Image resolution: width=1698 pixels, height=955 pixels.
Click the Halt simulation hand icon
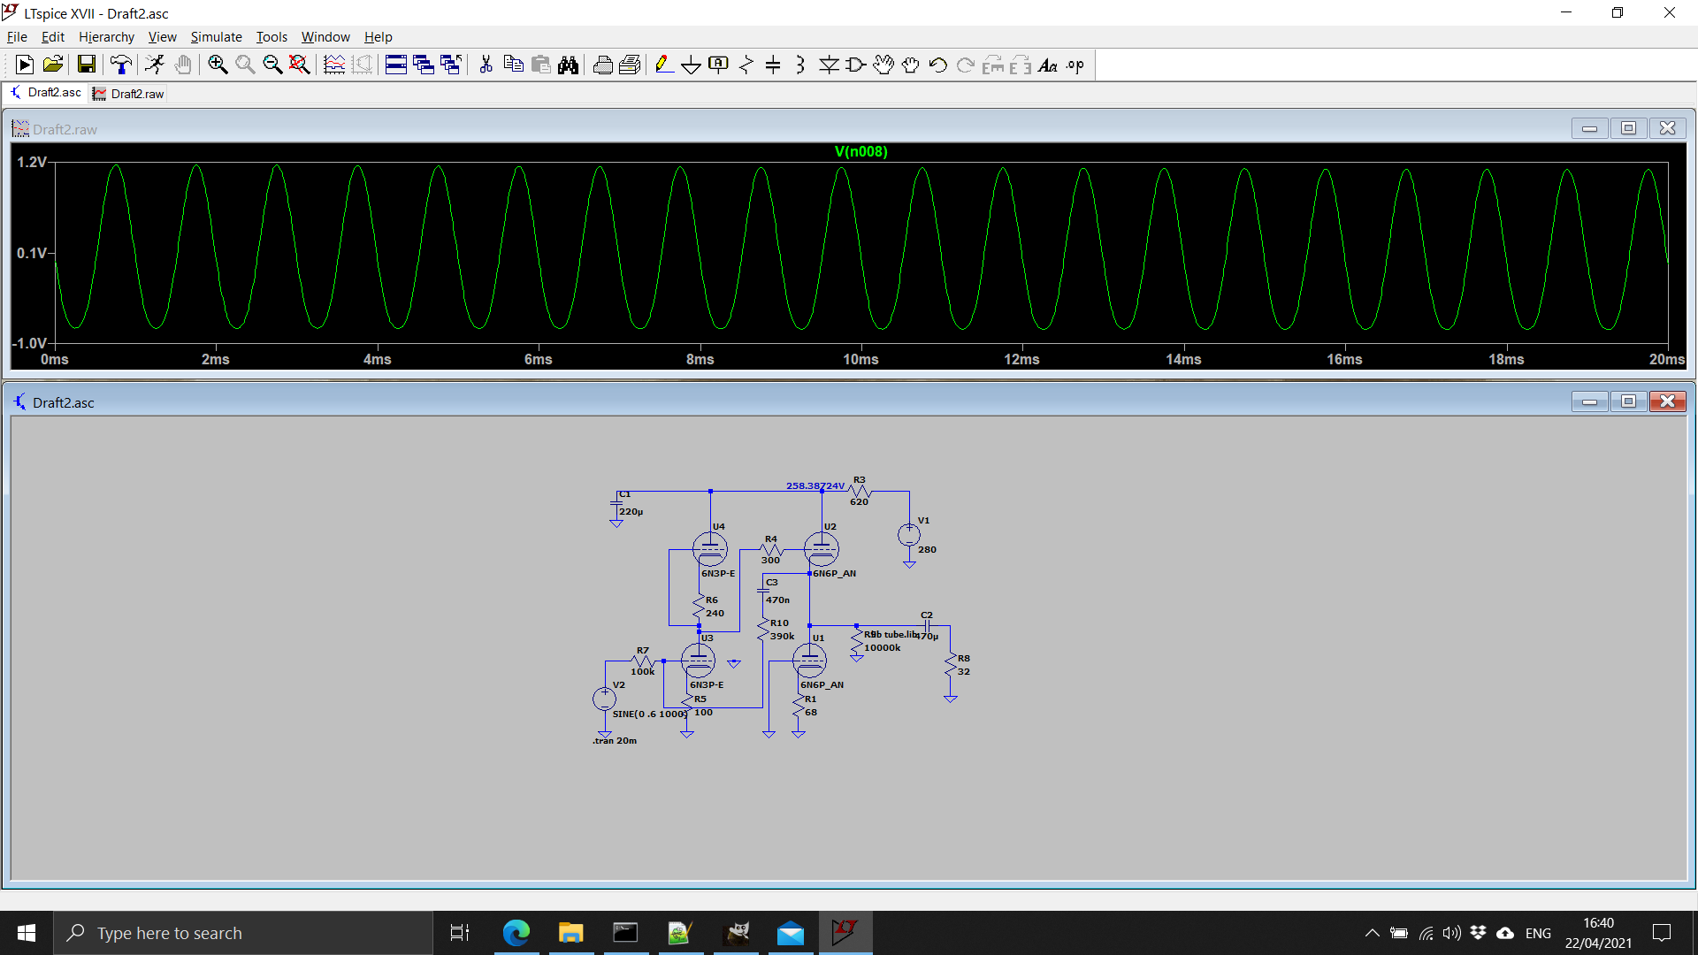pos(183,65)
